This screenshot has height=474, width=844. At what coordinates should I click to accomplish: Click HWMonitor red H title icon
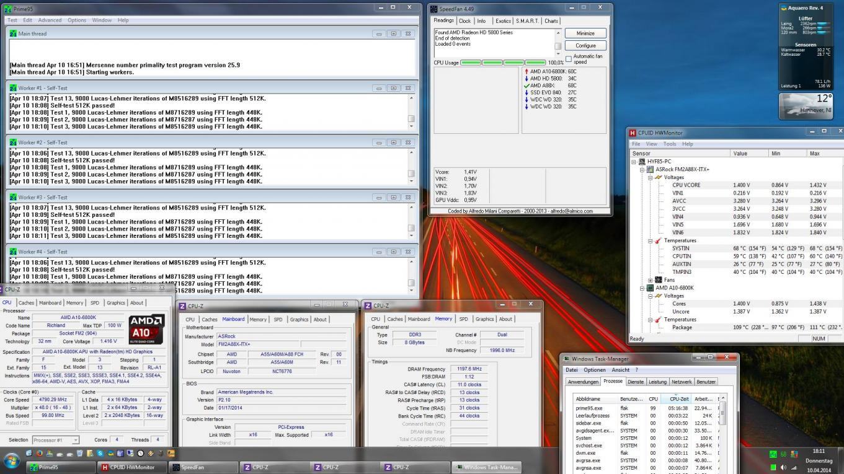(633, 133)
